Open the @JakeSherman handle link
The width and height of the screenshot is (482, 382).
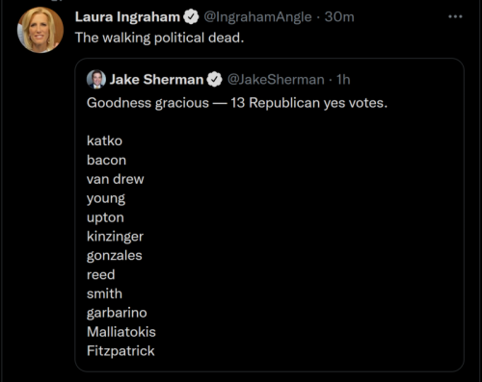point(276,80)
